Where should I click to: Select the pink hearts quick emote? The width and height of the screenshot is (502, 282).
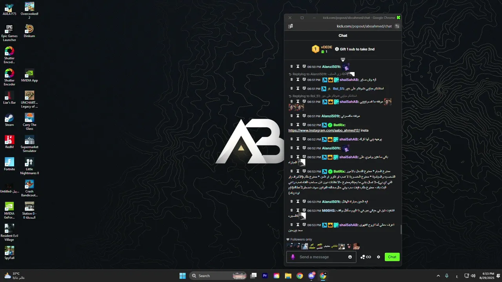(x=349, y=246)
